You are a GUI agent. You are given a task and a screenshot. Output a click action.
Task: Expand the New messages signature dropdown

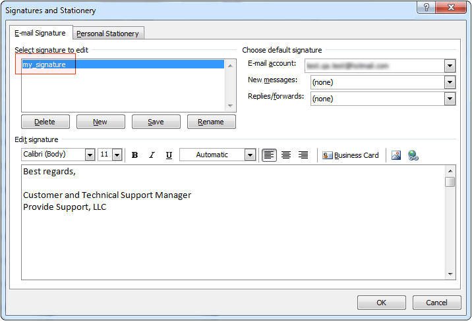click(450, 82)
